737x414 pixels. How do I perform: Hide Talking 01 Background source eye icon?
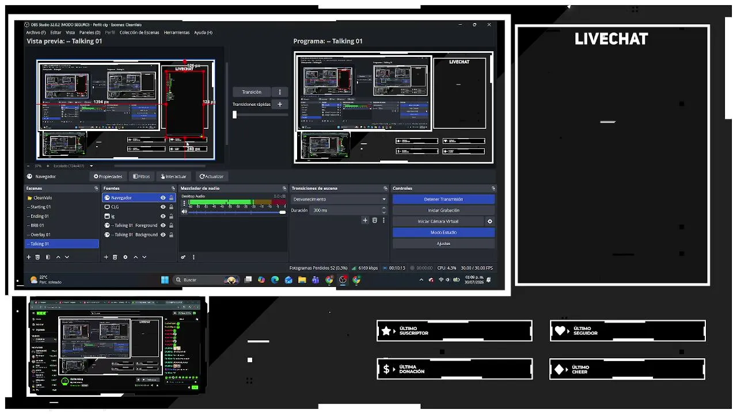(x=163, y=235)
